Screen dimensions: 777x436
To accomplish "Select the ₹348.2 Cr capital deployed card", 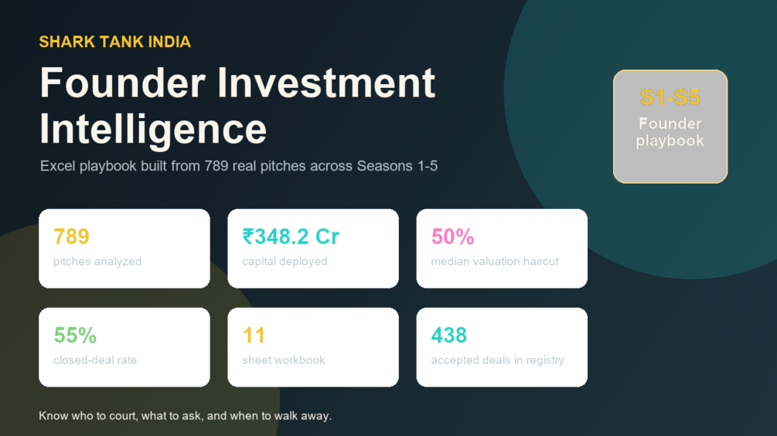I will point(313,248).
